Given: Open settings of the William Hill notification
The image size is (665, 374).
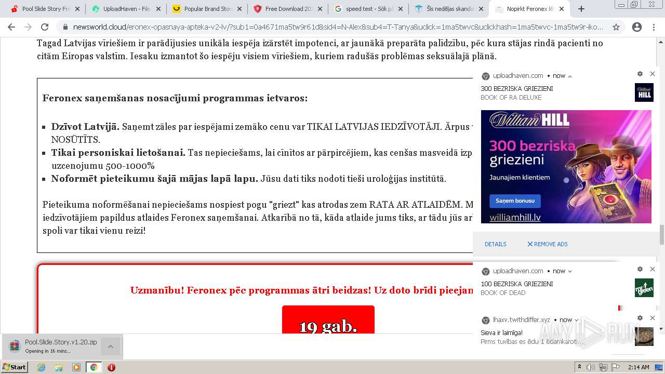Looking at the screenshot, I should click(640, 74).
